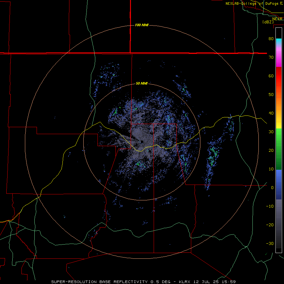Click the [dBZ] units label
This screenshot has height=284, width=284.
point(268,22)
